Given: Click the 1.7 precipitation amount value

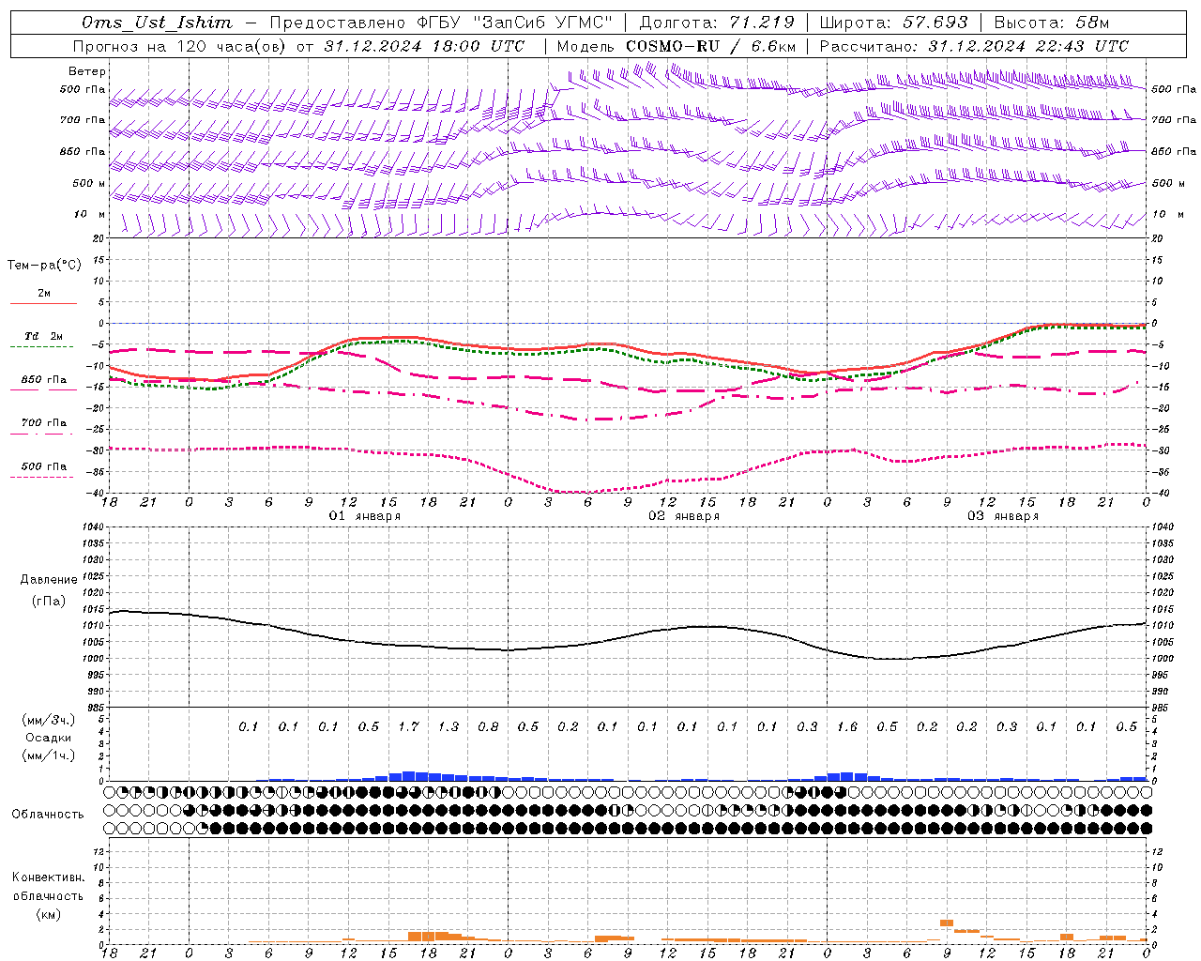Looking at the screenshot, I should pos(408,726).
